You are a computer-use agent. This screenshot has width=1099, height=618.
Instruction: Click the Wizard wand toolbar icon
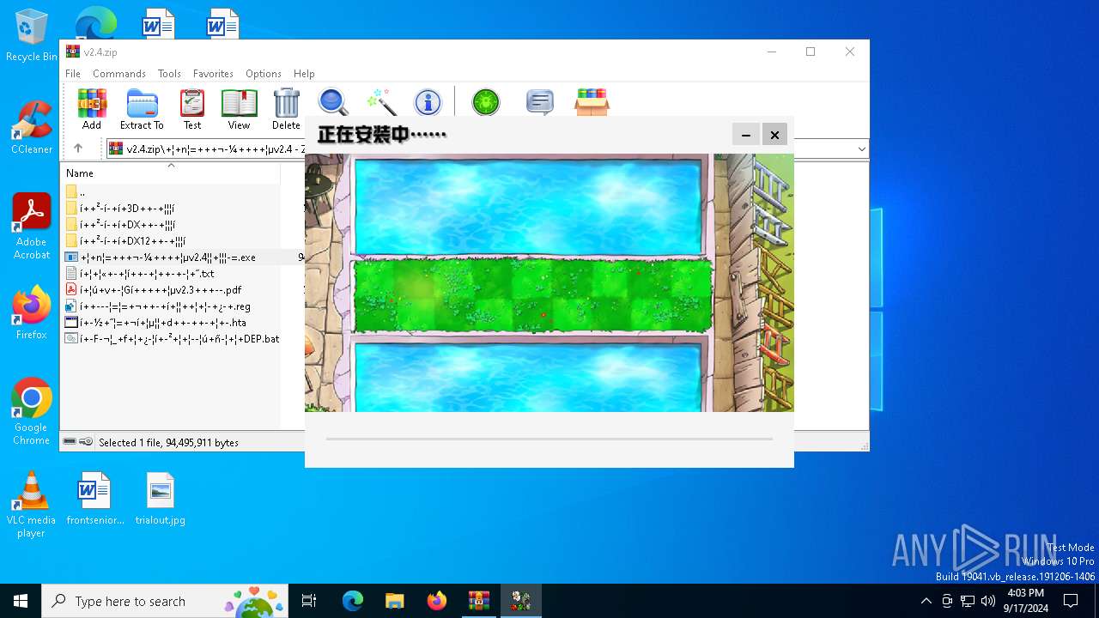tap(380, 102)
